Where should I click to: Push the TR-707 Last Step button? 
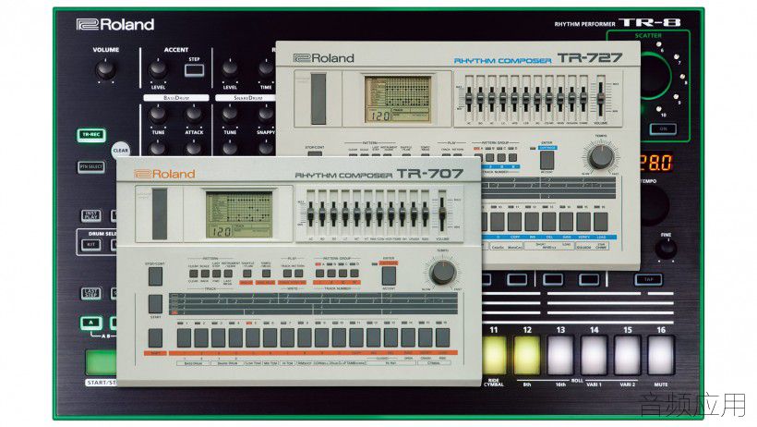[216, 274]
